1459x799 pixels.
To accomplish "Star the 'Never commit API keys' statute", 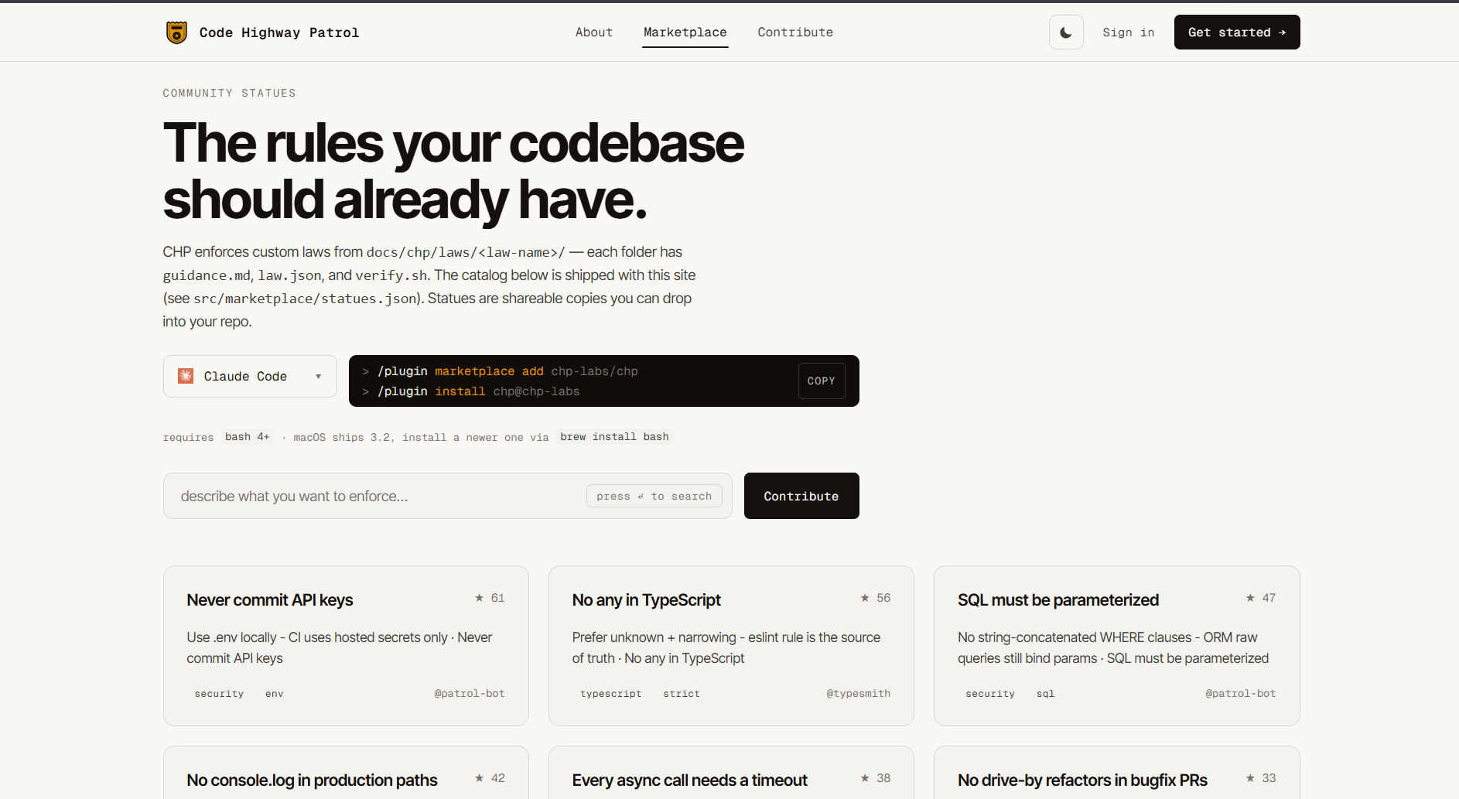I will point(490,598).
